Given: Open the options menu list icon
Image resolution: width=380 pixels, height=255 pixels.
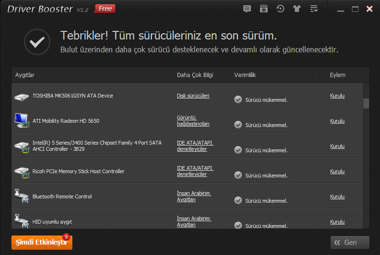Looking at the screenshot, I should click(x=314, y=9).
